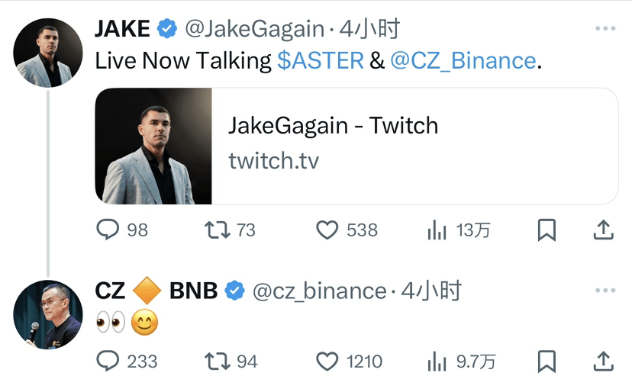
Task: Like CZ's tweet with 1210 likes
Action: pos(327,361)
